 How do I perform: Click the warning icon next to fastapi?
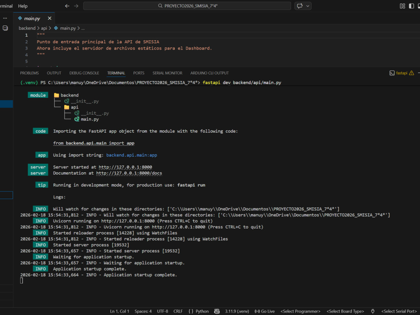coord(412,73)
